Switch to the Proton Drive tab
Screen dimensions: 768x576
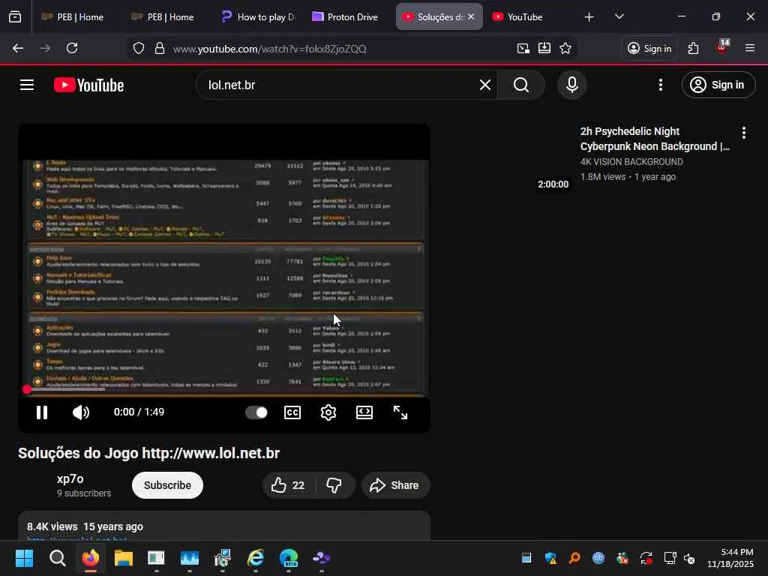[346, 16]
